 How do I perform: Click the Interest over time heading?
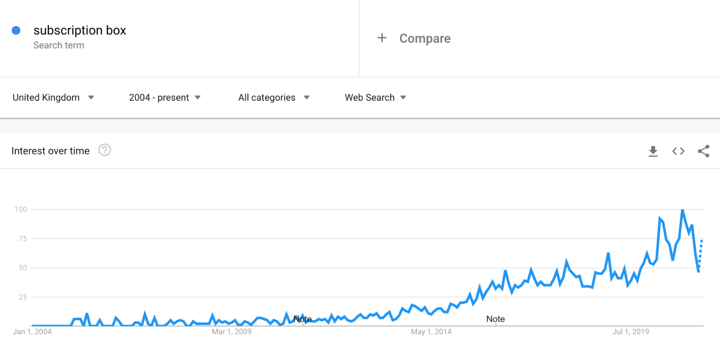[51, 151]
